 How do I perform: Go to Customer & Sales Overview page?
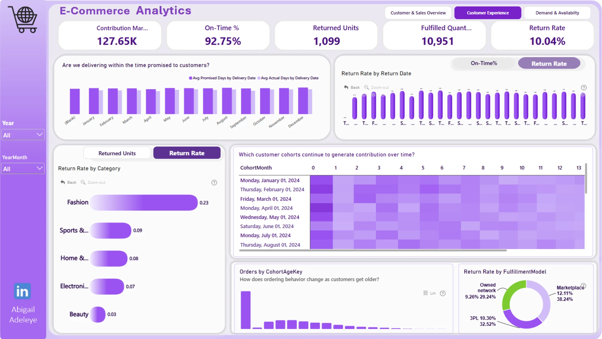pos(418,13)
